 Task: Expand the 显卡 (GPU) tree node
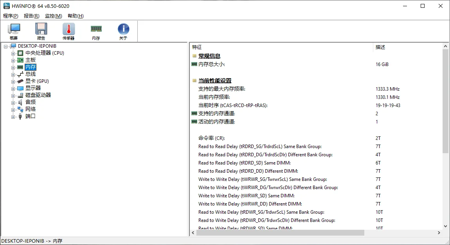click(x=13, y=82)
